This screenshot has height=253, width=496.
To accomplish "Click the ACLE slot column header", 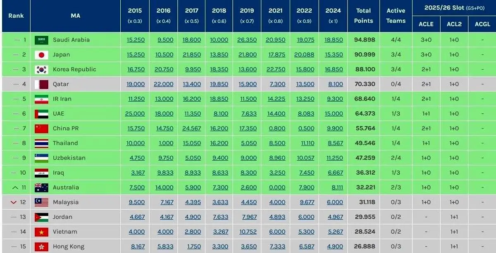I will coord(426,24).
